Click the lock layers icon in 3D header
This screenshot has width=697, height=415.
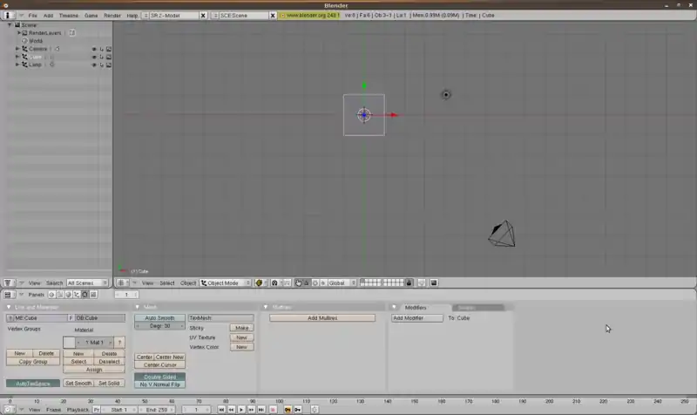point(409,282)
